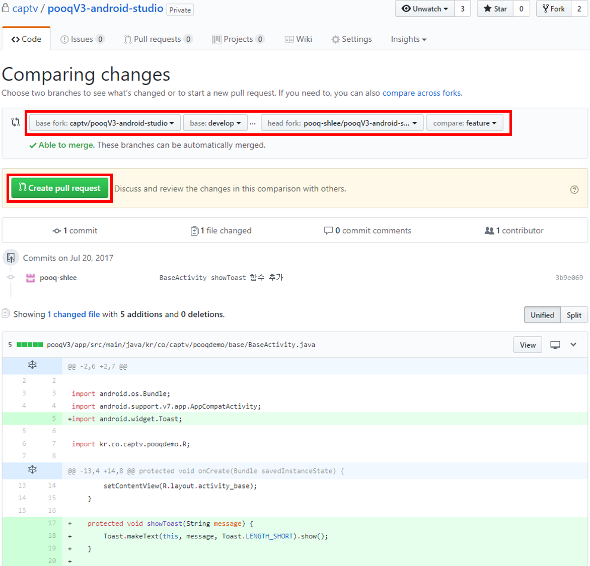Show the 1 contributor list
Image resolution: width=590 pixels, height=566 pixels.
[514, 230]
